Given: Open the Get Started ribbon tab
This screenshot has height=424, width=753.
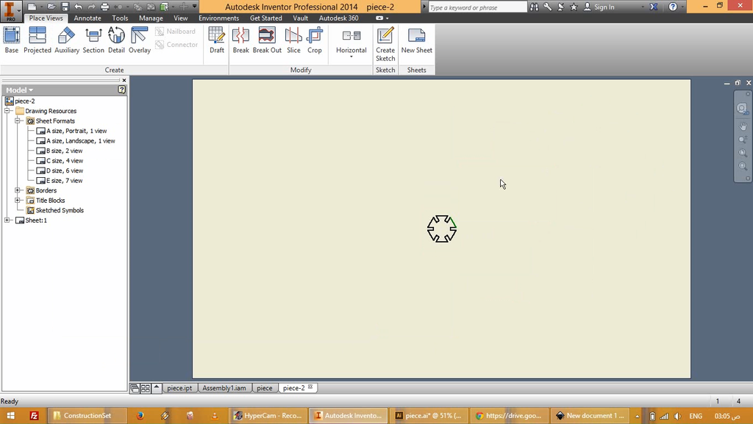Looking at the screenshot, I should pos(266,18).
